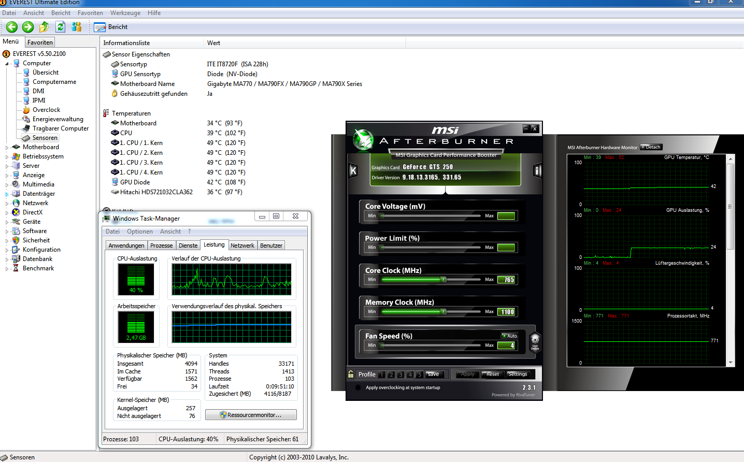Open the EVEREST Favoriten menu
The height and width of the screenshot is (462, 744).
tap(90, 13)
